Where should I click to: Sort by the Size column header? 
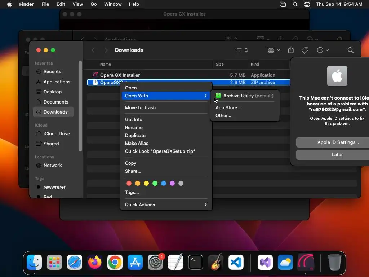230,64
